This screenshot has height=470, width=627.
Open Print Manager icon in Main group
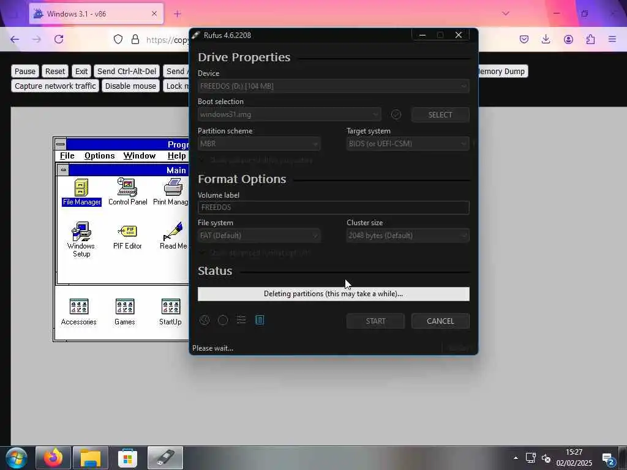click(x=171, y=192)
